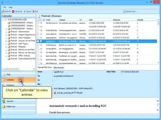Screen dimensions: 161x120
Task: Click the Journal green icon
Action: click(4, 101)
